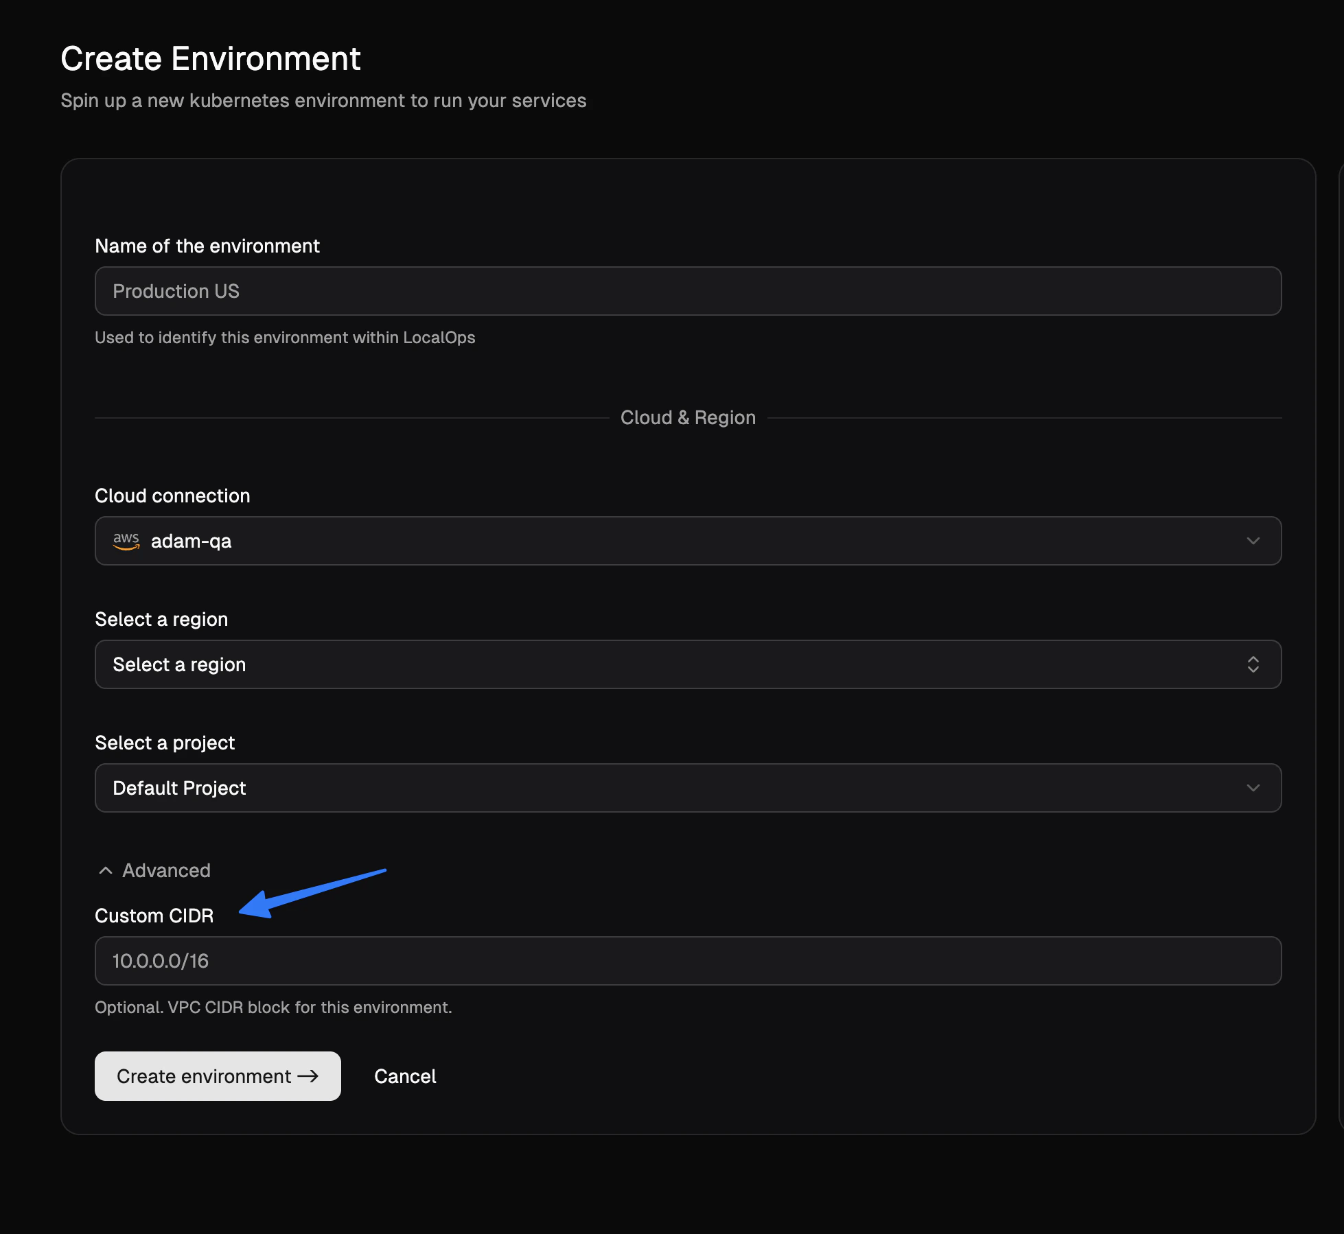Open the Select a region combo box

(x=686, y=664)
